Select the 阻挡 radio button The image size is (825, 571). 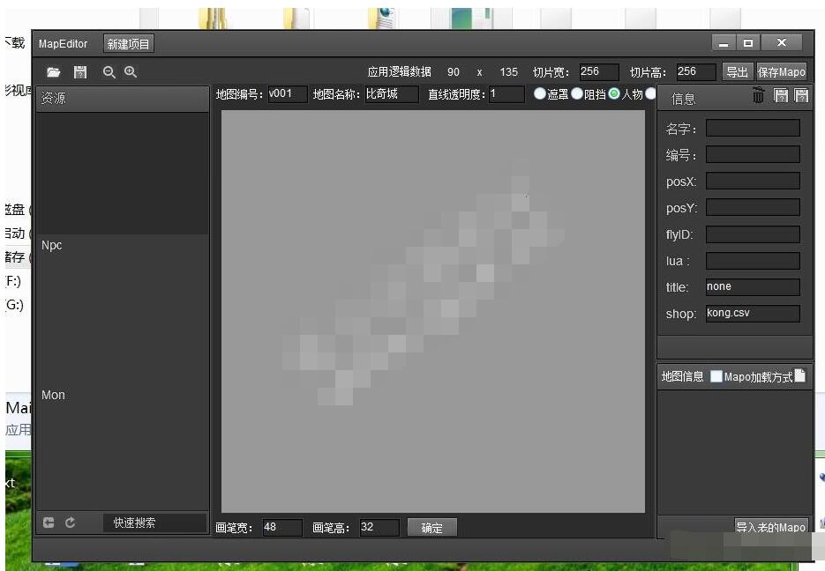pos(577,94)
